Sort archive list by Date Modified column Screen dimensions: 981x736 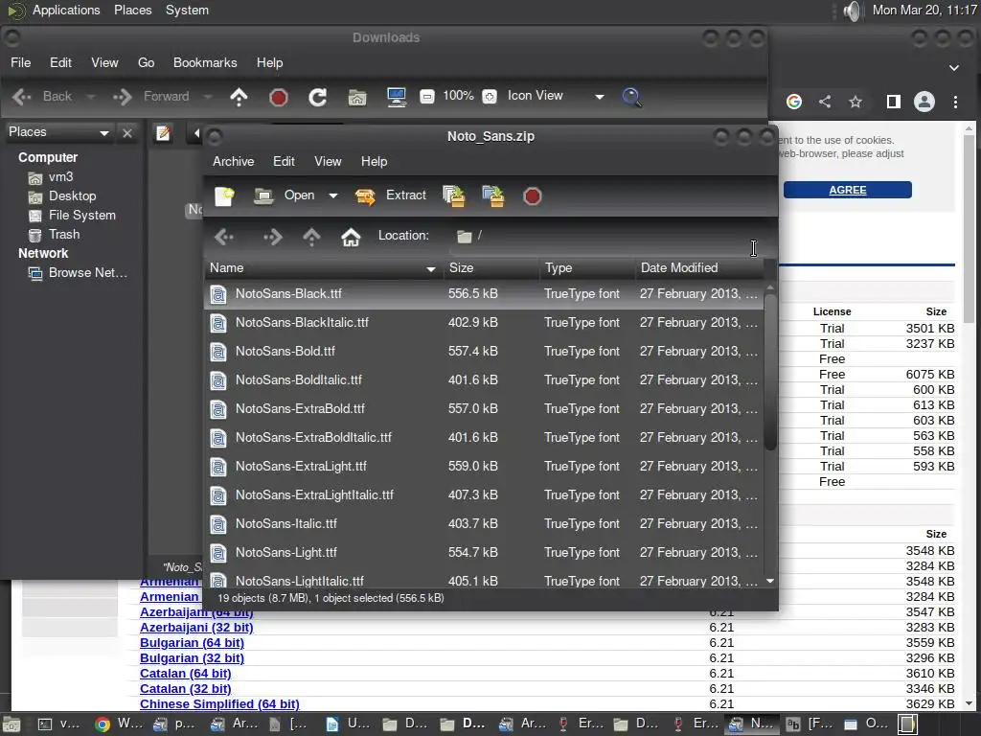point(698,268)
